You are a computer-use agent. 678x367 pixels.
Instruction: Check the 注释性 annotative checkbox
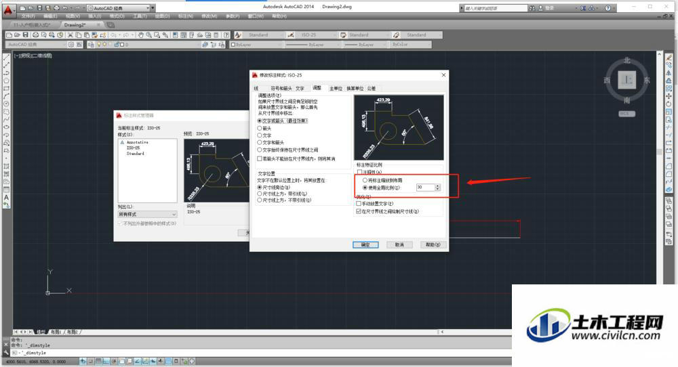point(359,172)
